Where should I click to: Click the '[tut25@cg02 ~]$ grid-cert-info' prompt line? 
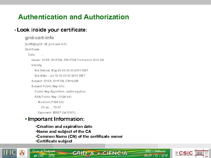[46, 44]
